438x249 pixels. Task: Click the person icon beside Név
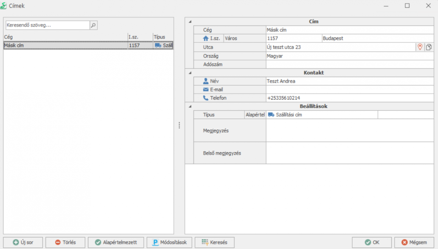206,81
